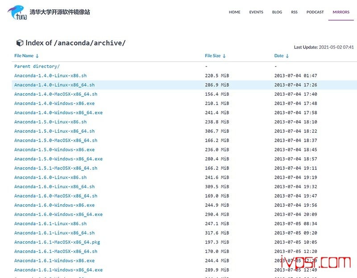Image resolution: width=357 pixels, height=278 pixels.
Task: Click file size 309.5 MiB
Action: point(217,186)
